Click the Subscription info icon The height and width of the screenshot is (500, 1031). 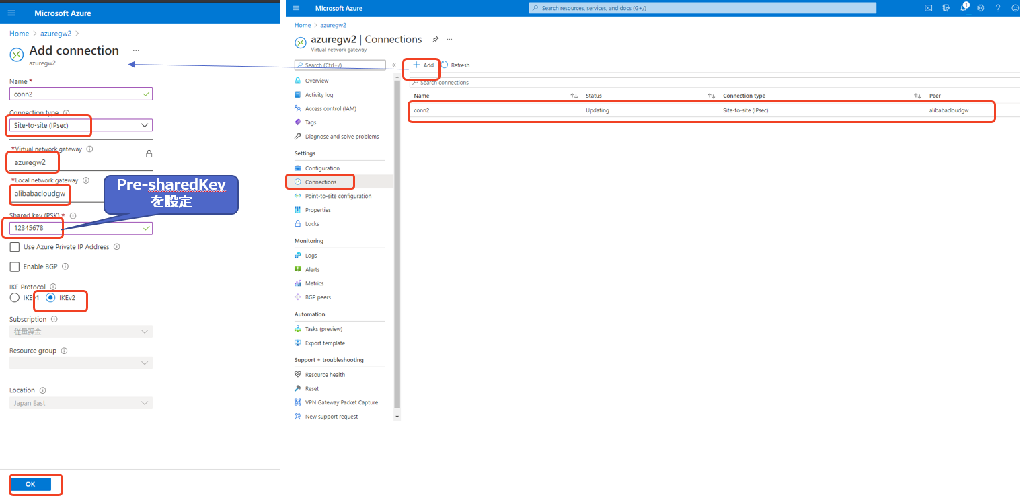pos(54,319)
